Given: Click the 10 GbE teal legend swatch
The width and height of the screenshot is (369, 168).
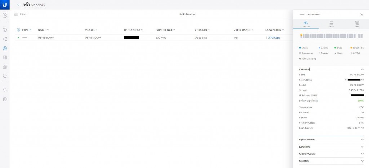Looking at the screenshot, I should coord(300,48).
